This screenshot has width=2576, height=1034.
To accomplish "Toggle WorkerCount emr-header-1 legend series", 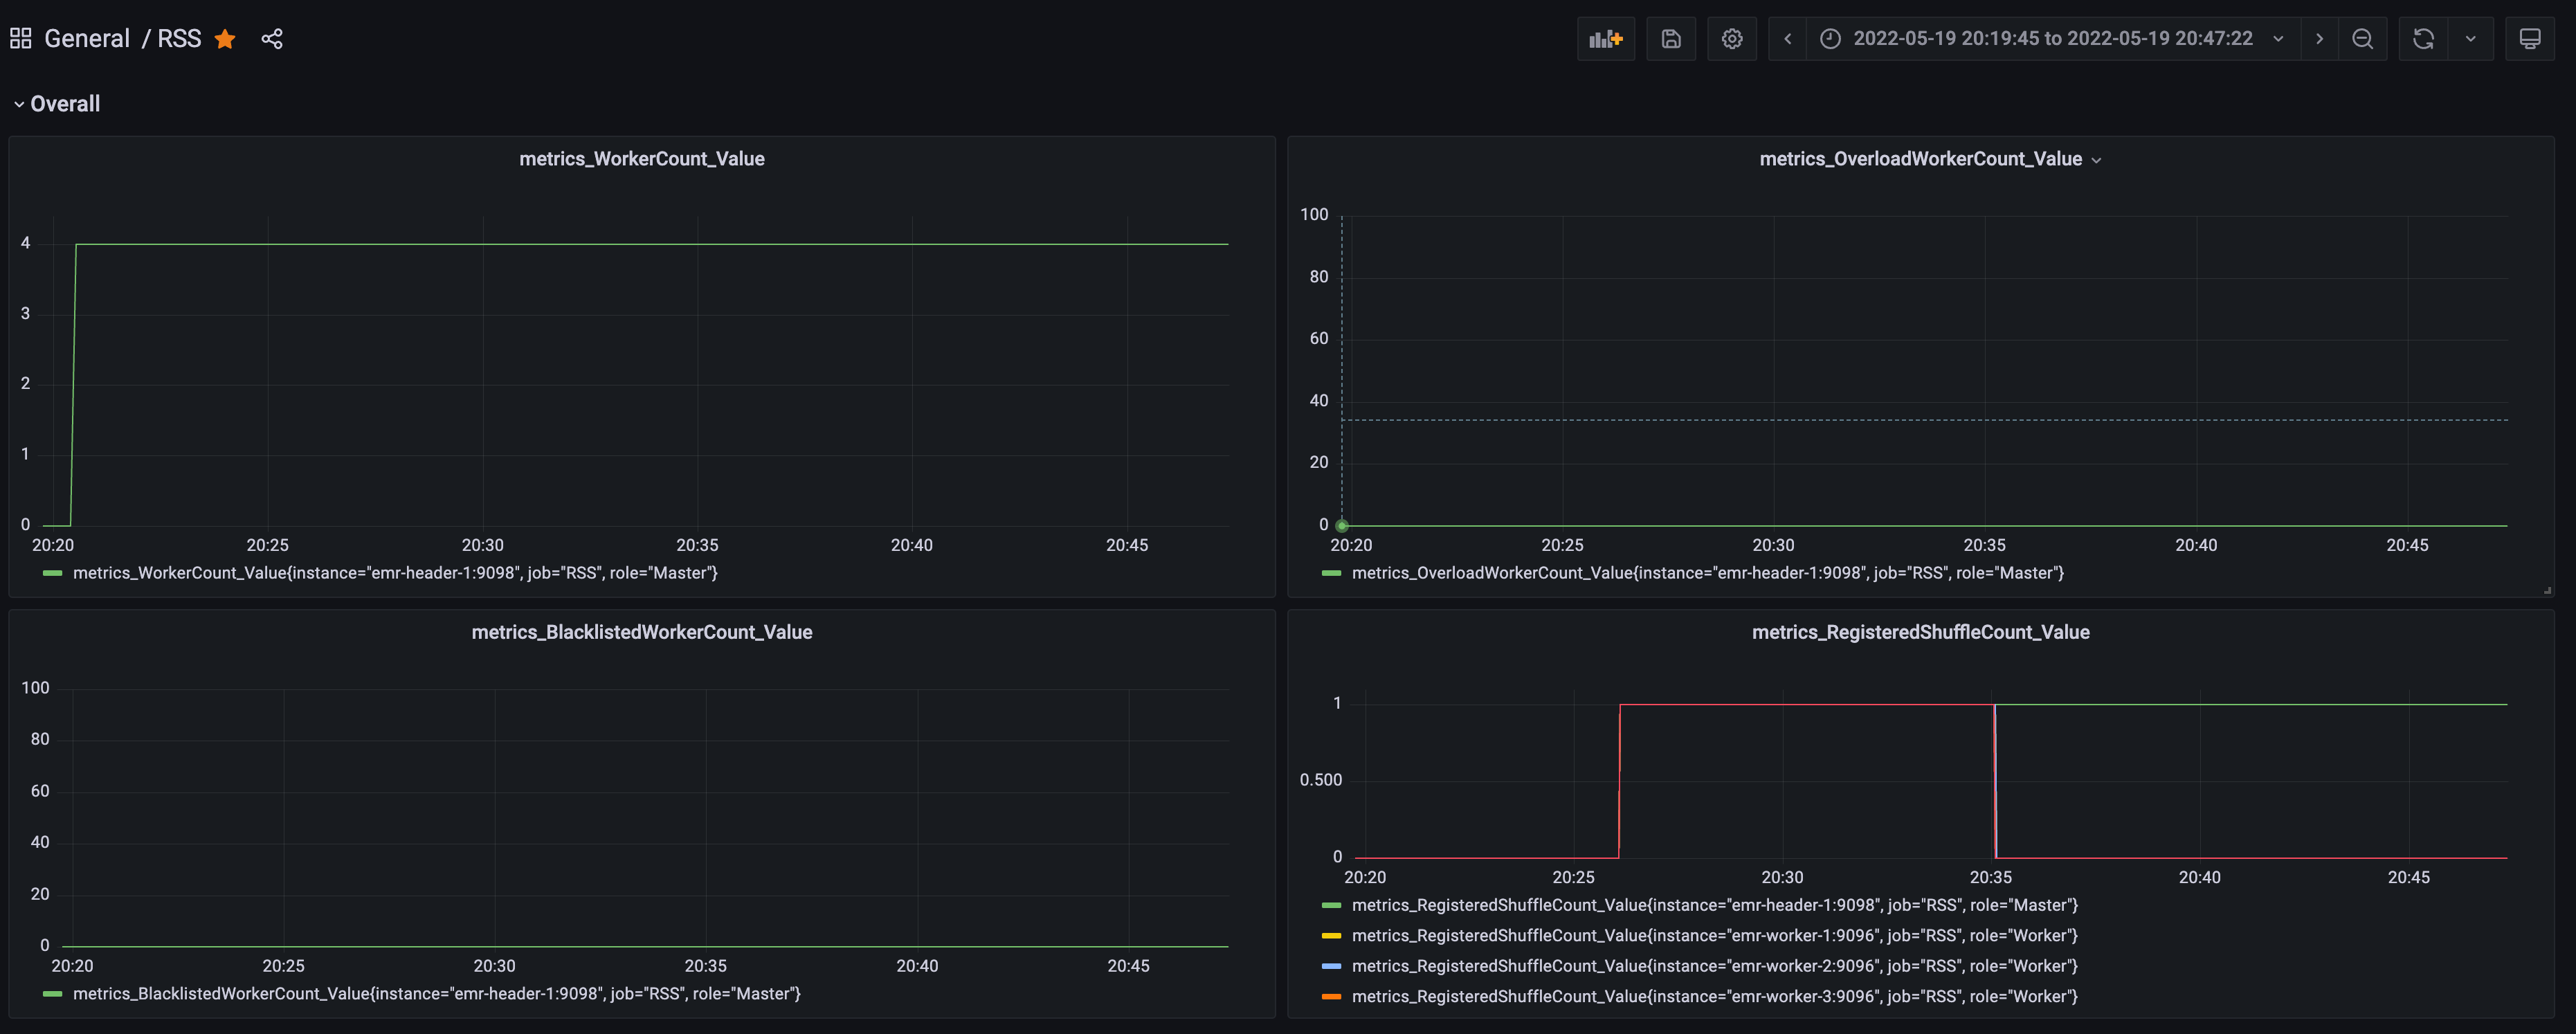I will [x=395, y=573].
